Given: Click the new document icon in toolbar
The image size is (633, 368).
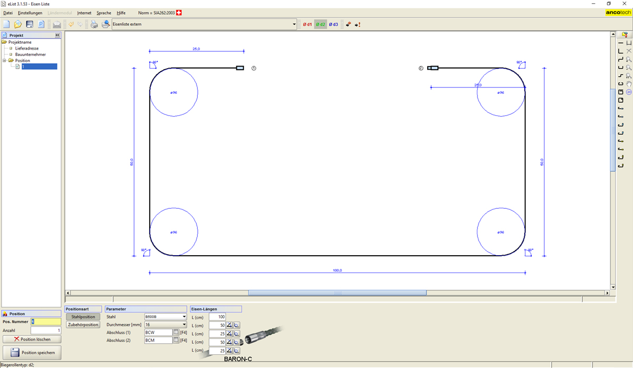Looking at the screenshot, I should point(7,24).
